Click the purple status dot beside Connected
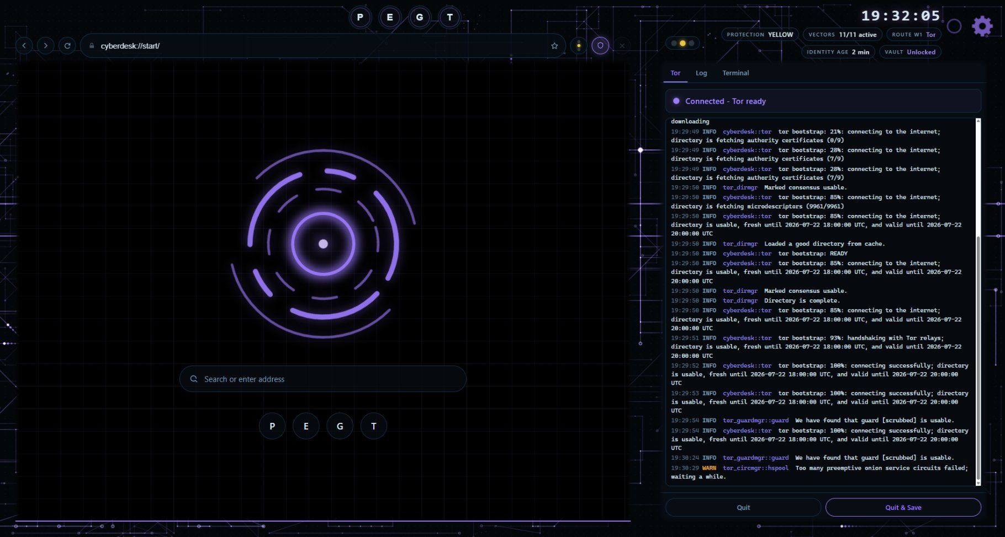1005x537 pixels. click(676, 101)
